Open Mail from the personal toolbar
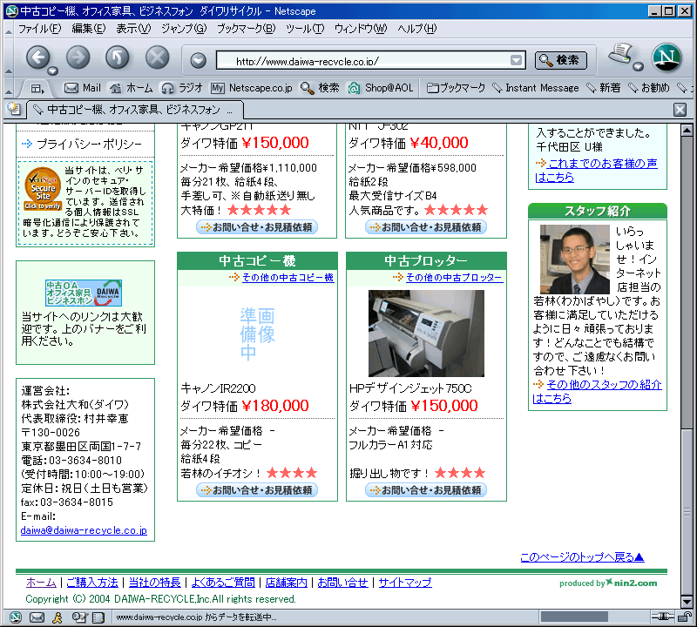 [x=83, y=88]
